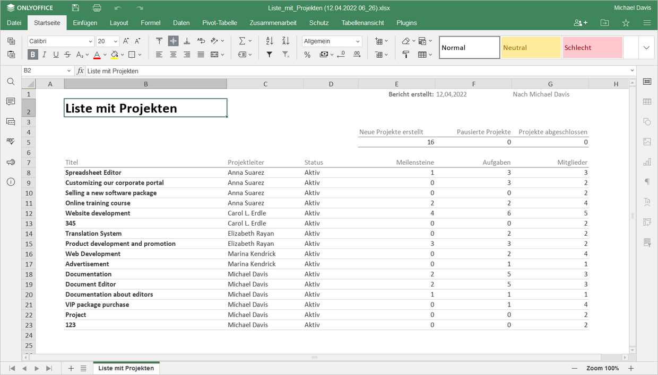This screenshot has height=375, width=658.
Task: Apply percent style format
Action: coord(307,54)
